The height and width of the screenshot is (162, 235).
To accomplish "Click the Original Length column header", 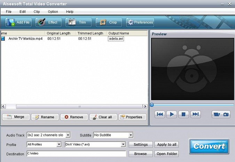I will (x=60, y=33).
